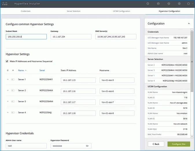
Task: Click the drag handle icon for Server 3
Action: (x=8, y=102)
